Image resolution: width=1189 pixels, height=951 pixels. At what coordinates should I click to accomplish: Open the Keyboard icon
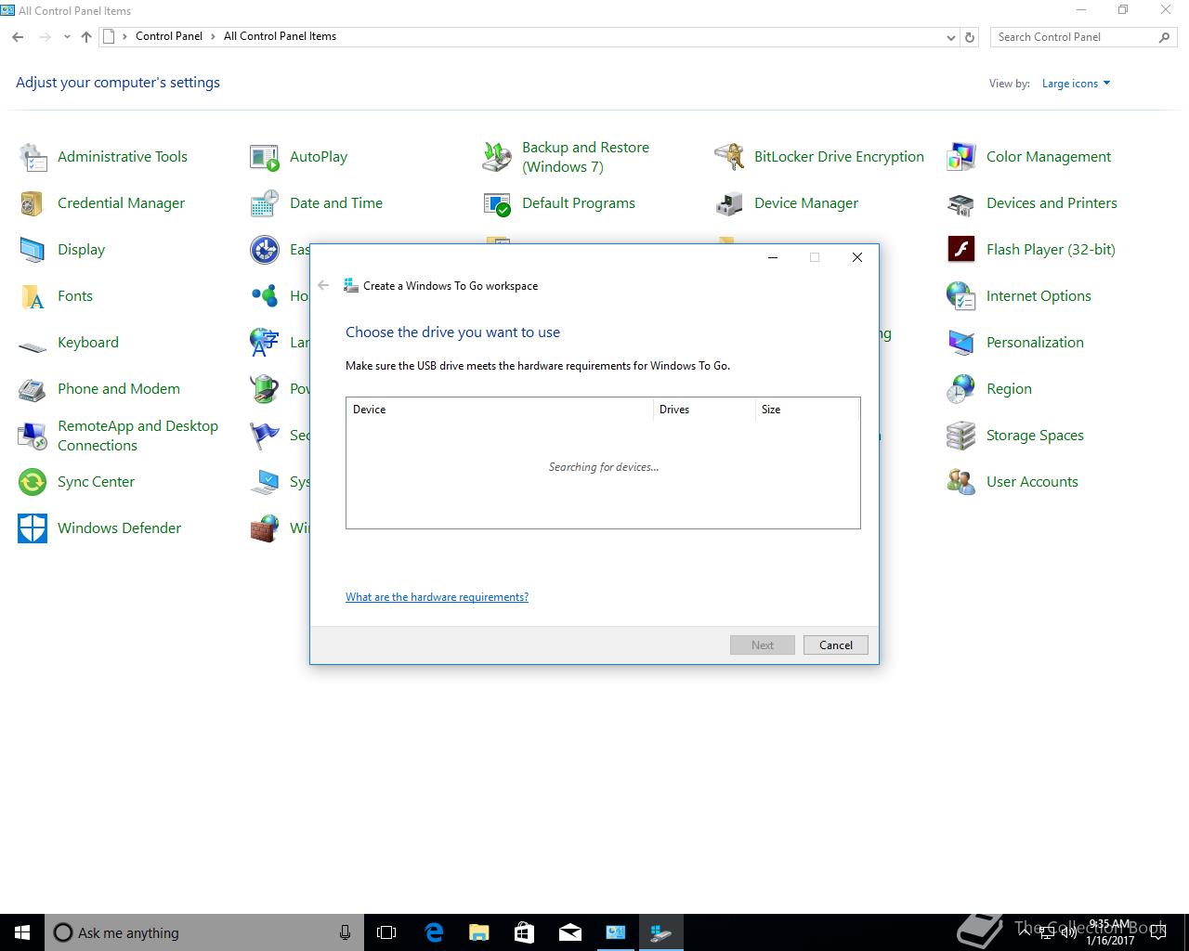pos(33,345)
